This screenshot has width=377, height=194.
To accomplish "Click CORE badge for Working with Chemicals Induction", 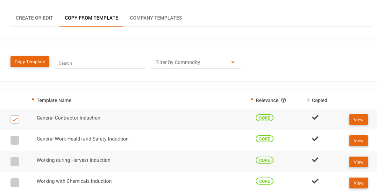I will click(x=264, y=181).
